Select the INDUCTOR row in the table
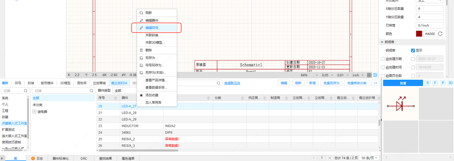The width and height of the screenshot is (454, 161). (x=237, y=126)
